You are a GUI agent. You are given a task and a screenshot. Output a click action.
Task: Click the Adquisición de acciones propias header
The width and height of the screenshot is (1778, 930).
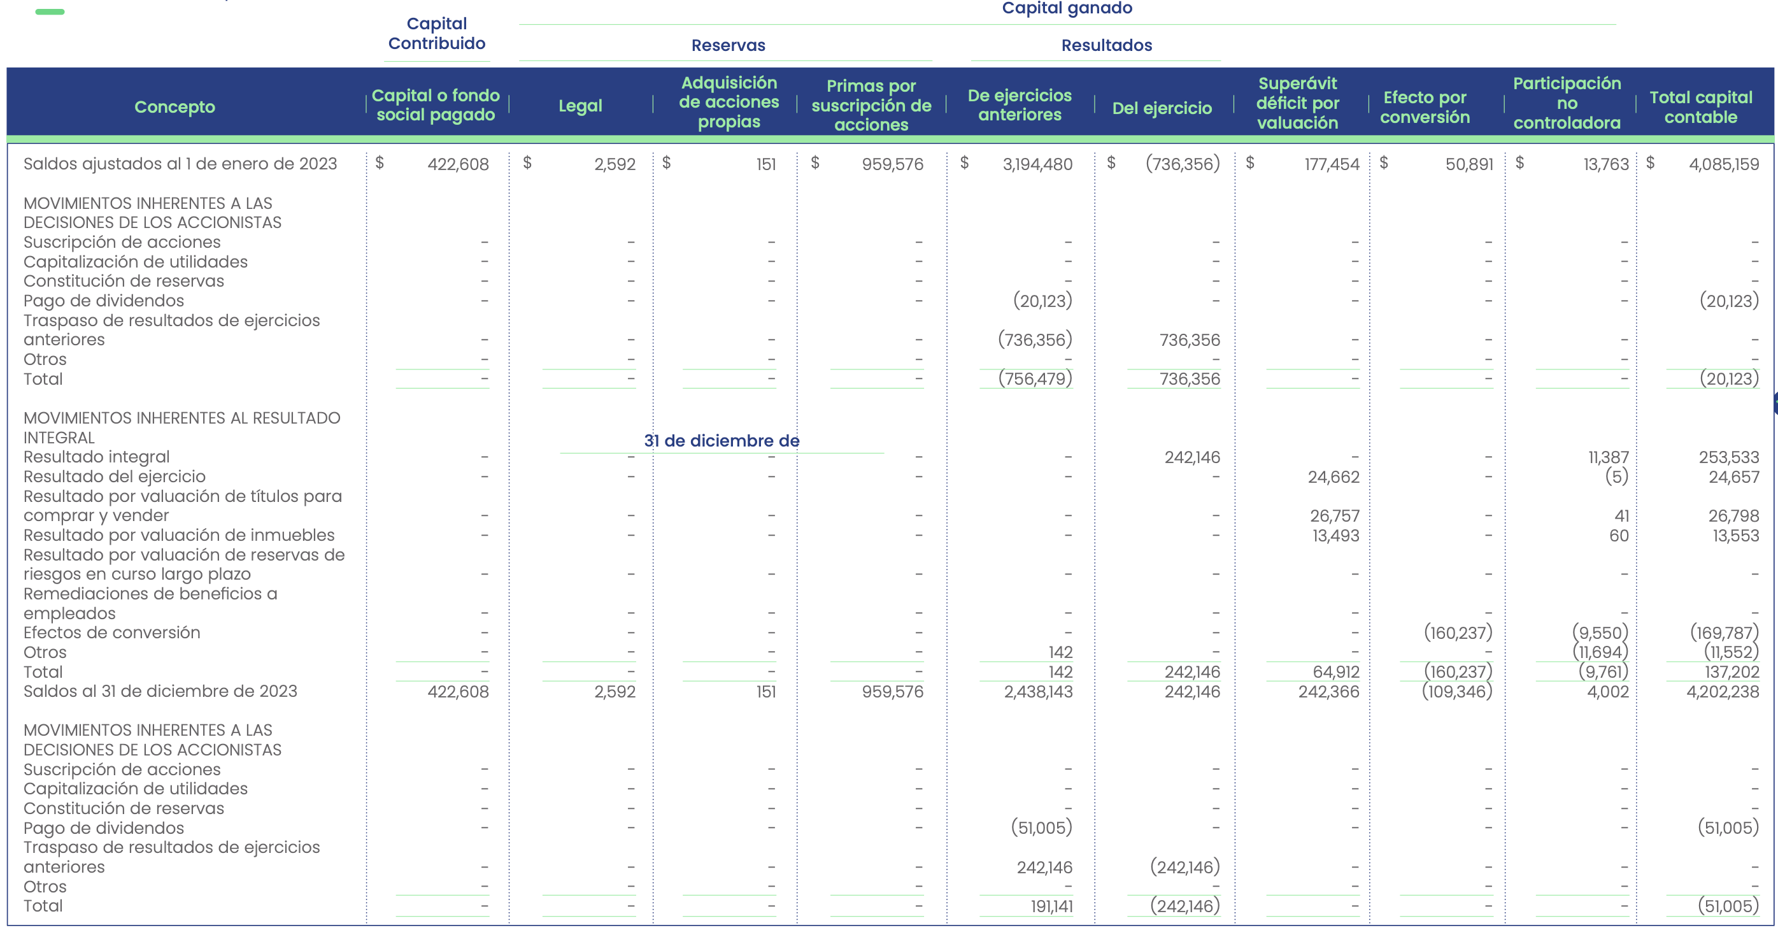pos(729,102)
